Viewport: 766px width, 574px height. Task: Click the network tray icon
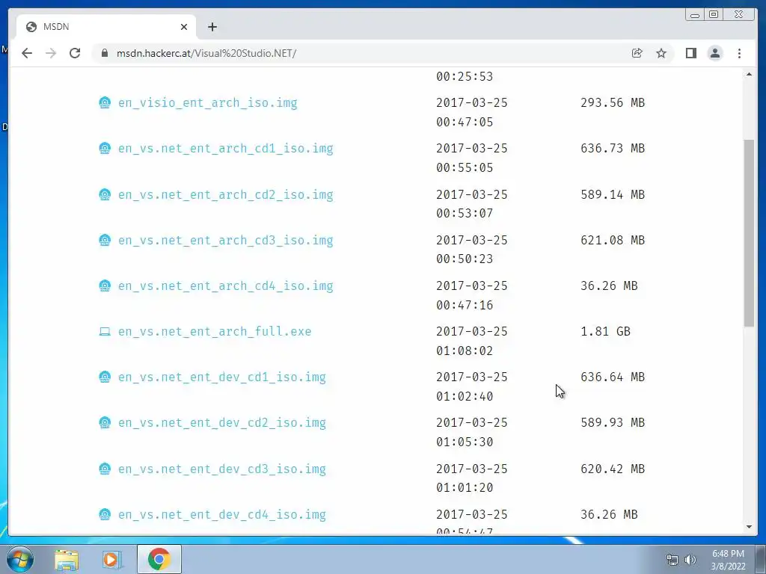[x=672, y=560]
